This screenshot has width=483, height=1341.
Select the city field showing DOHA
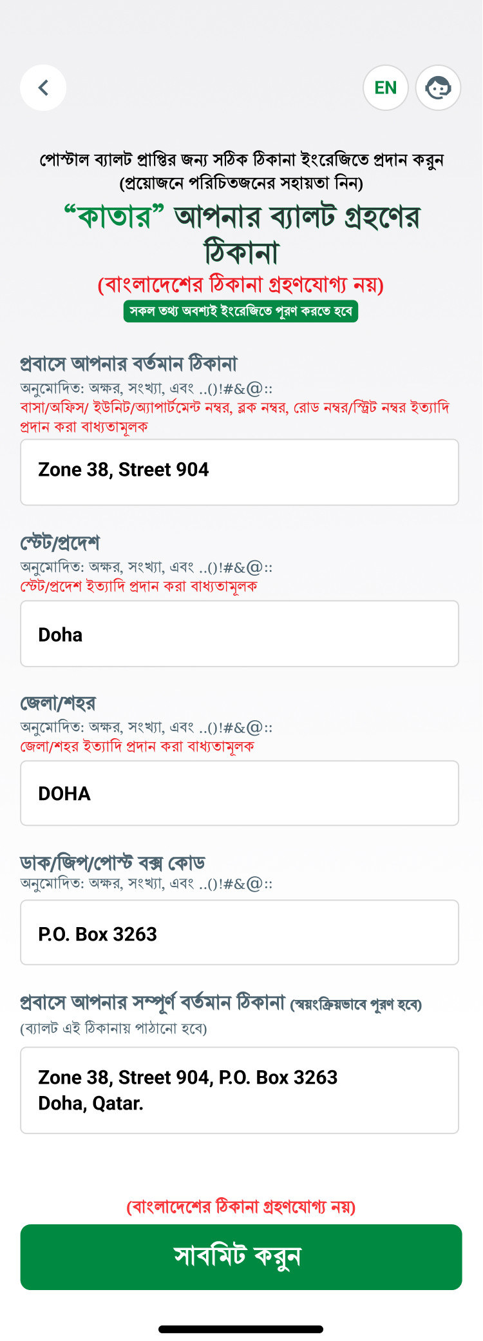click(x=240, y=793)
